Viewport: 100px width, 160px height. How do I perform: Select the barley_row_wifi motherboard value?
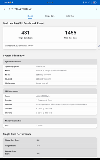42,83
